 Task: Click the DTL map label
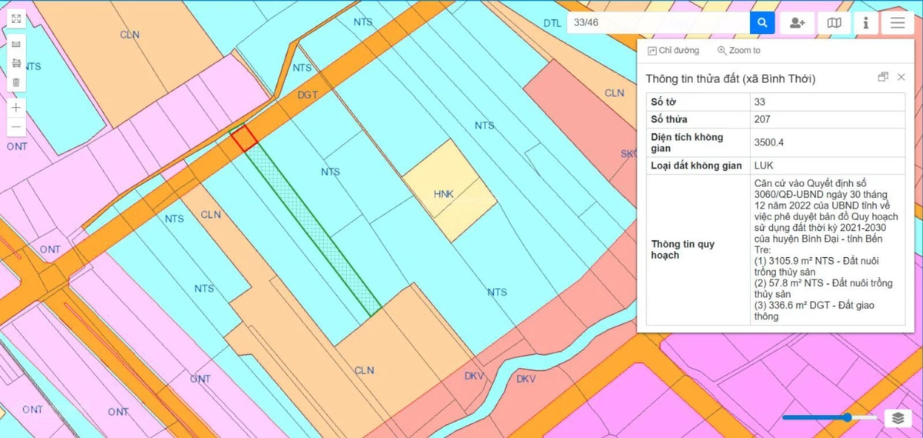(x=552, y=24)
